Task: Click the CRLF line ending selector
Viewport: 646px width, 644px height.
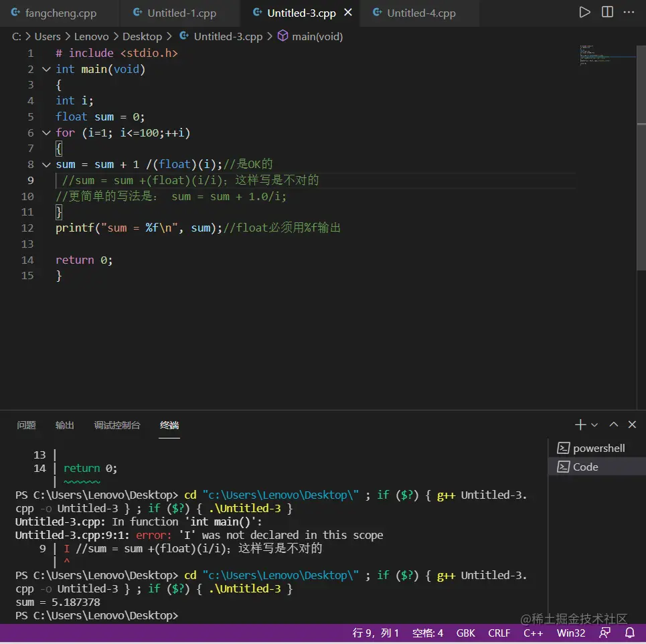Action: pyautogui.click(x=499, y=633)
